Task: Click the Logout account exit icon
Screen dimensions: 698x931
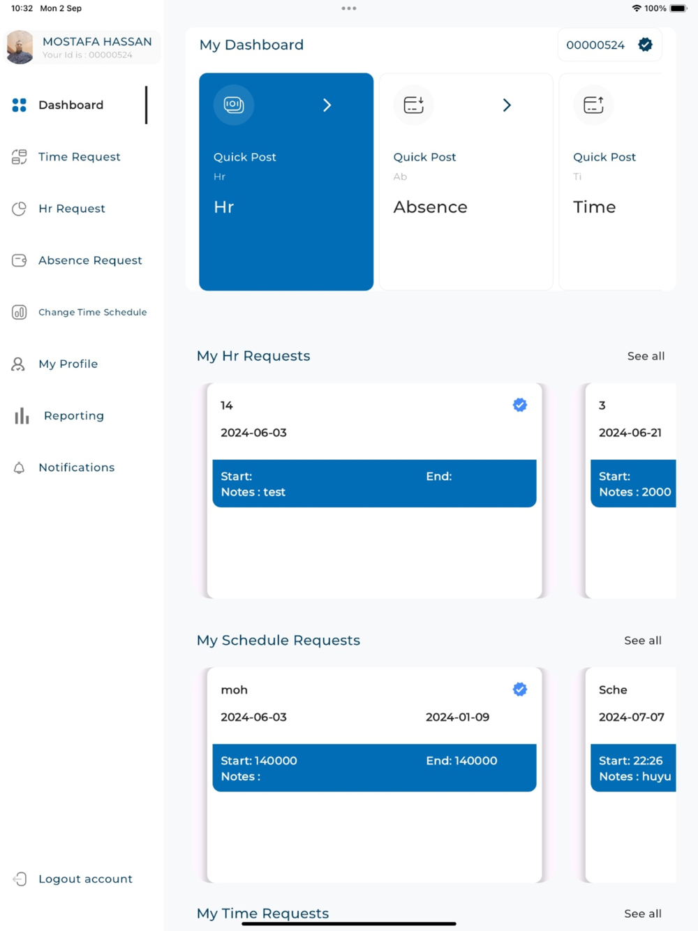Action: tap(20, 879)
